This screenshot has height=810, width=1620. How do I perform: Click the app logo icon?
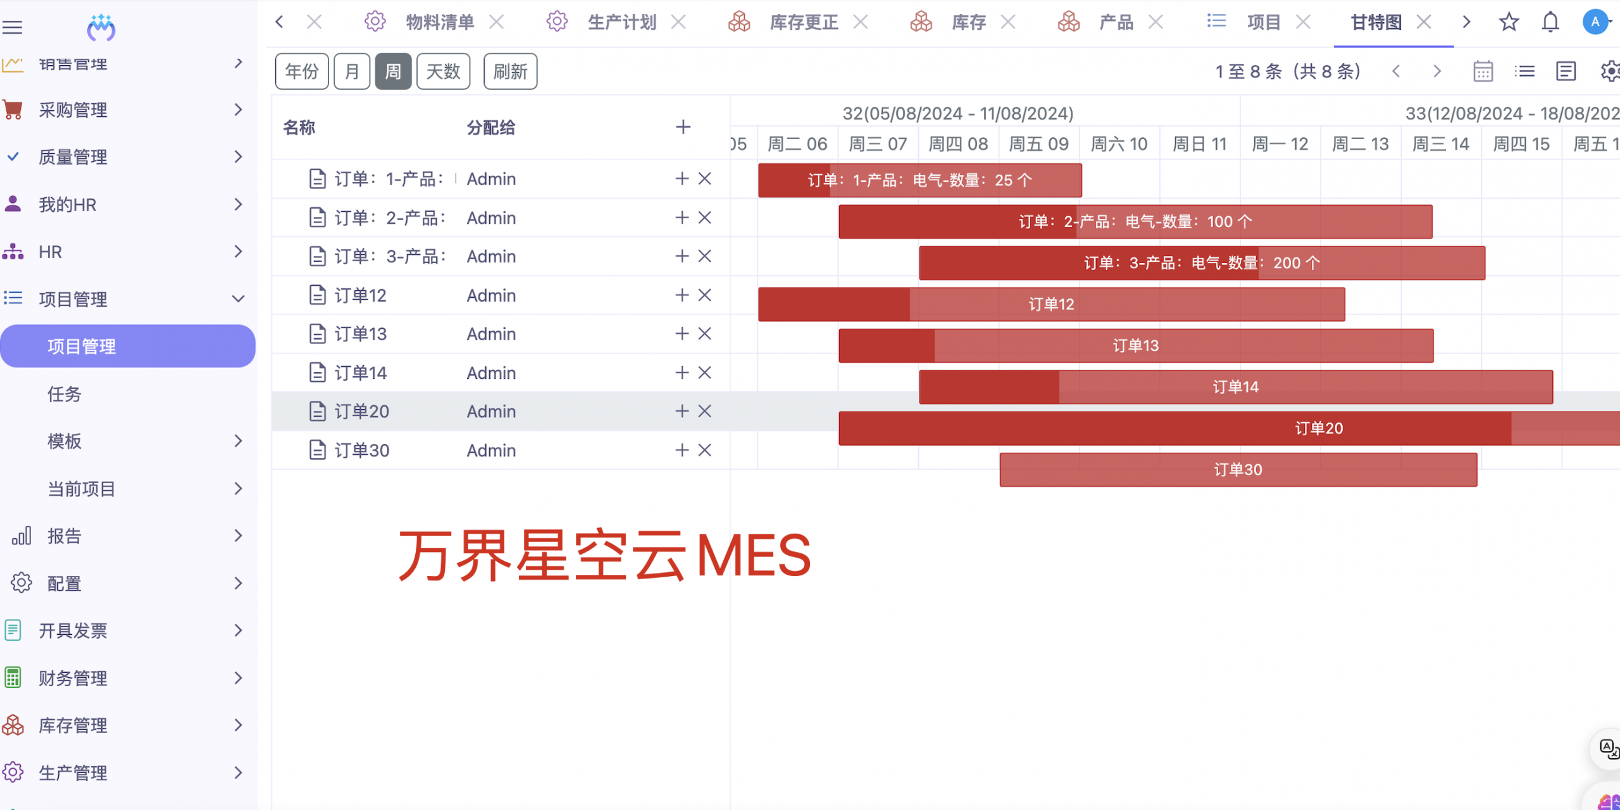tap(101, 27)
